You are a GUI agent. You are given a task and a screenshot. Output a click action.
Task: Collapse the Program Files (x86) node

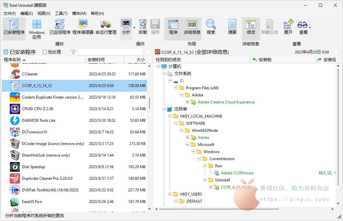(x=176, y=88)
